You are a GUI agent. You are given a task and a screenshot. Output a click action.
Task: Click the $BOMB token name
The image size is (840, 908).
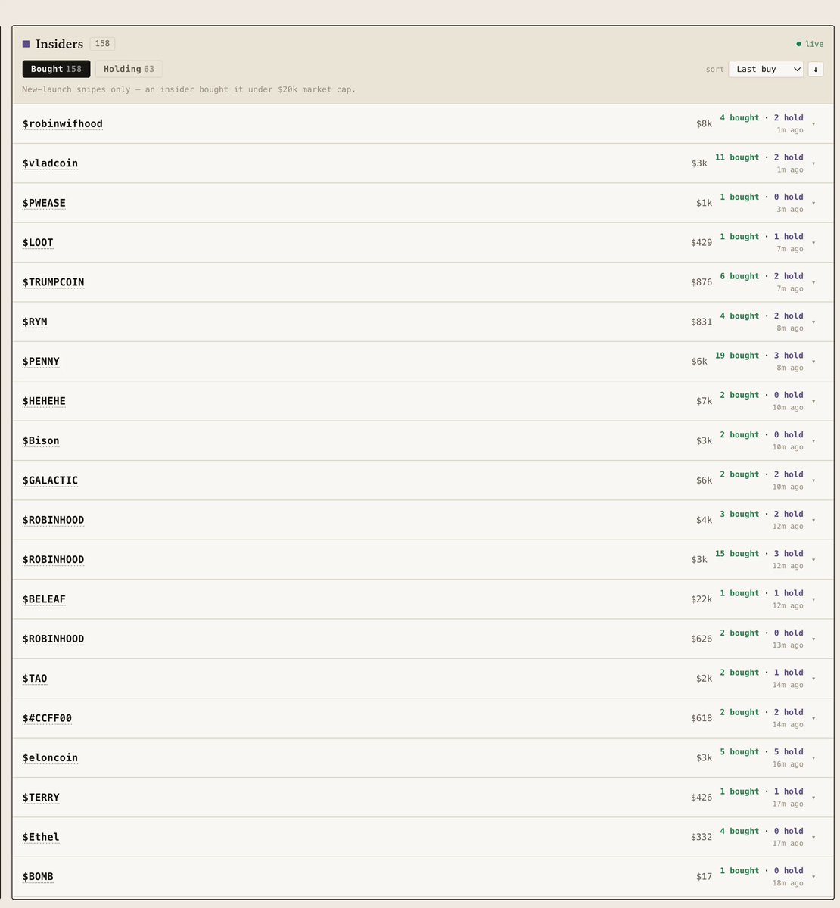[x=38, y=877]
